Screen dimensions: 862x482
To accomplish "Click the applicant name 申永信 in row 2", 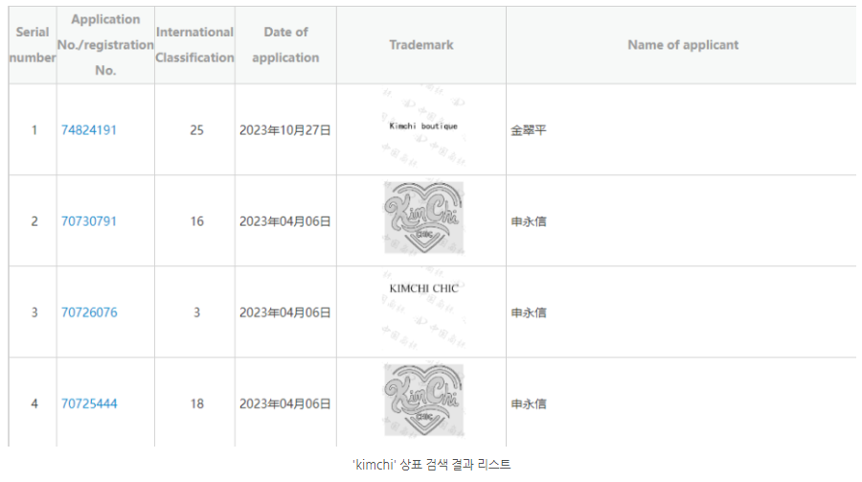I will point(529,221).
